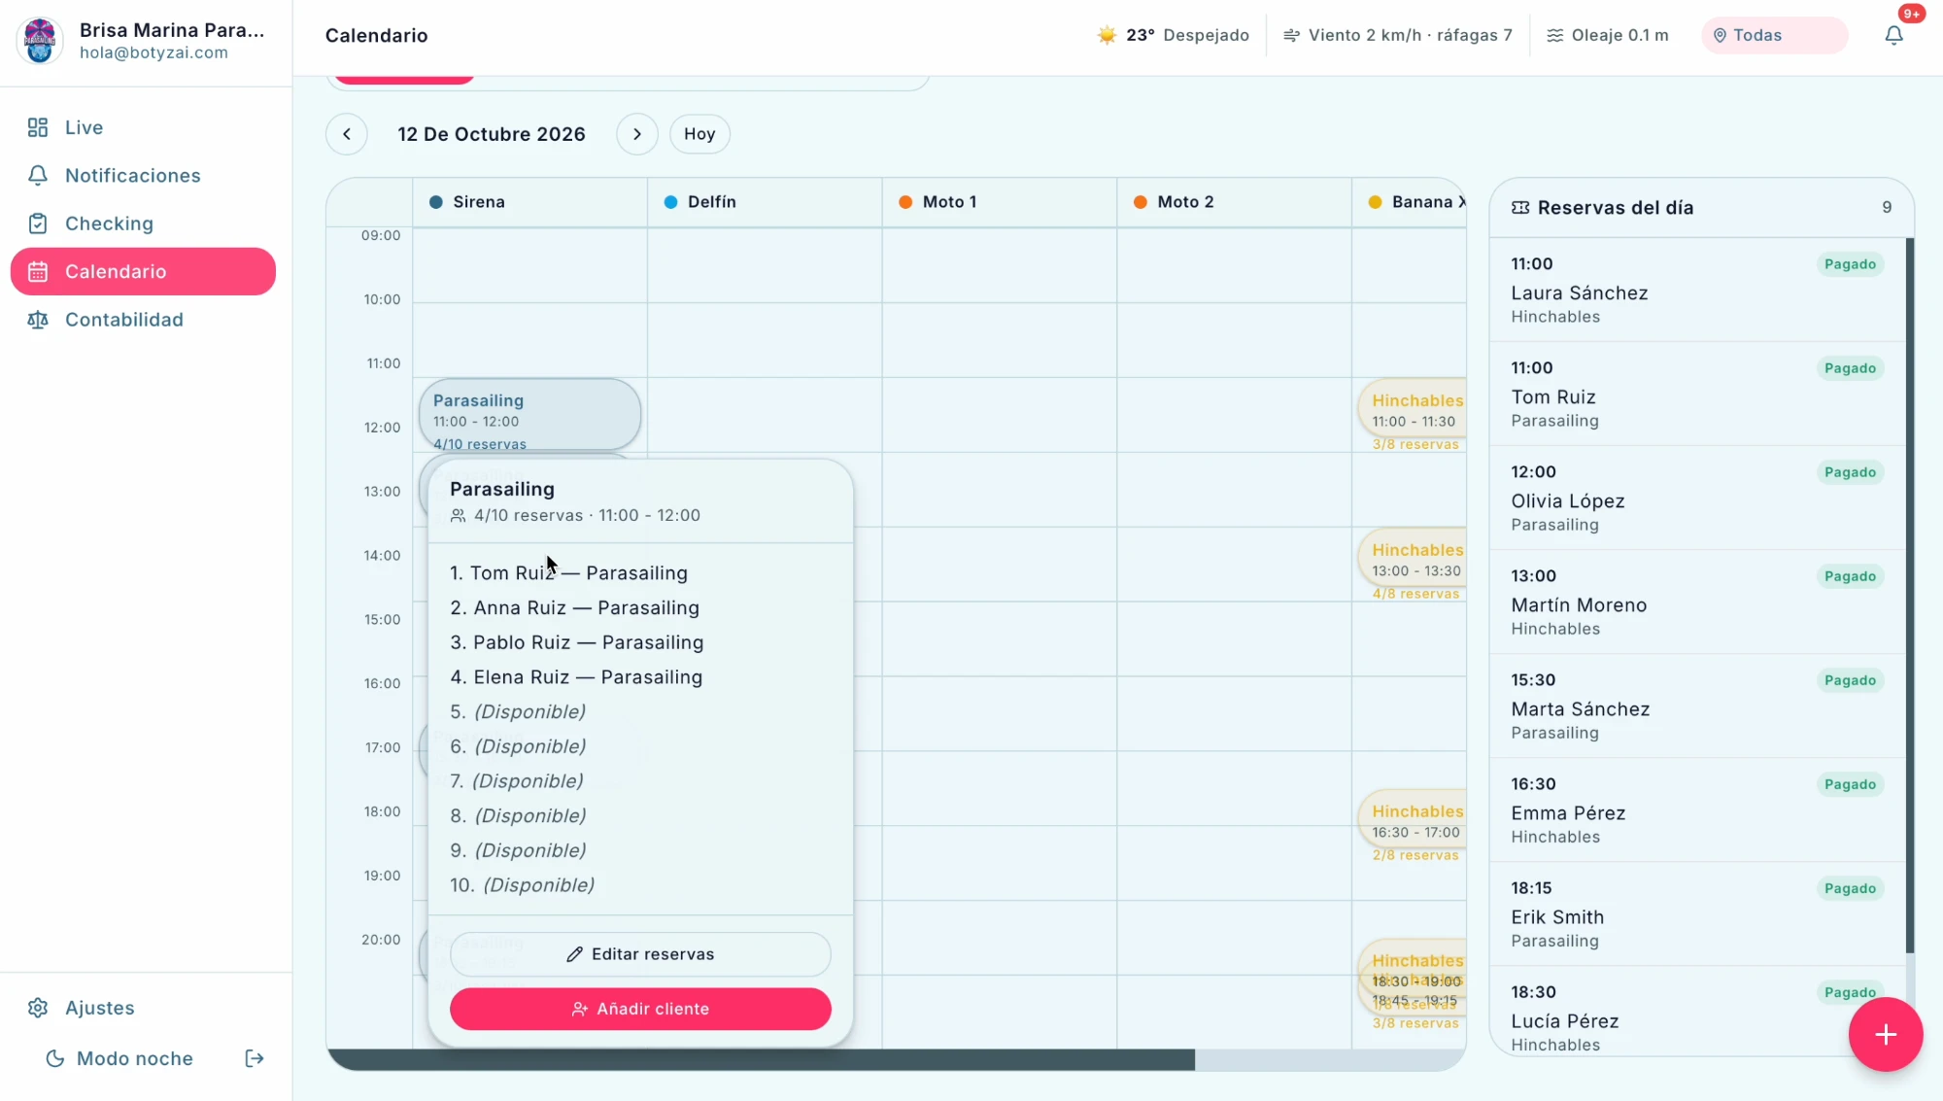Click the Pagado badge for Marta Sánchez

coord(1850,680)
